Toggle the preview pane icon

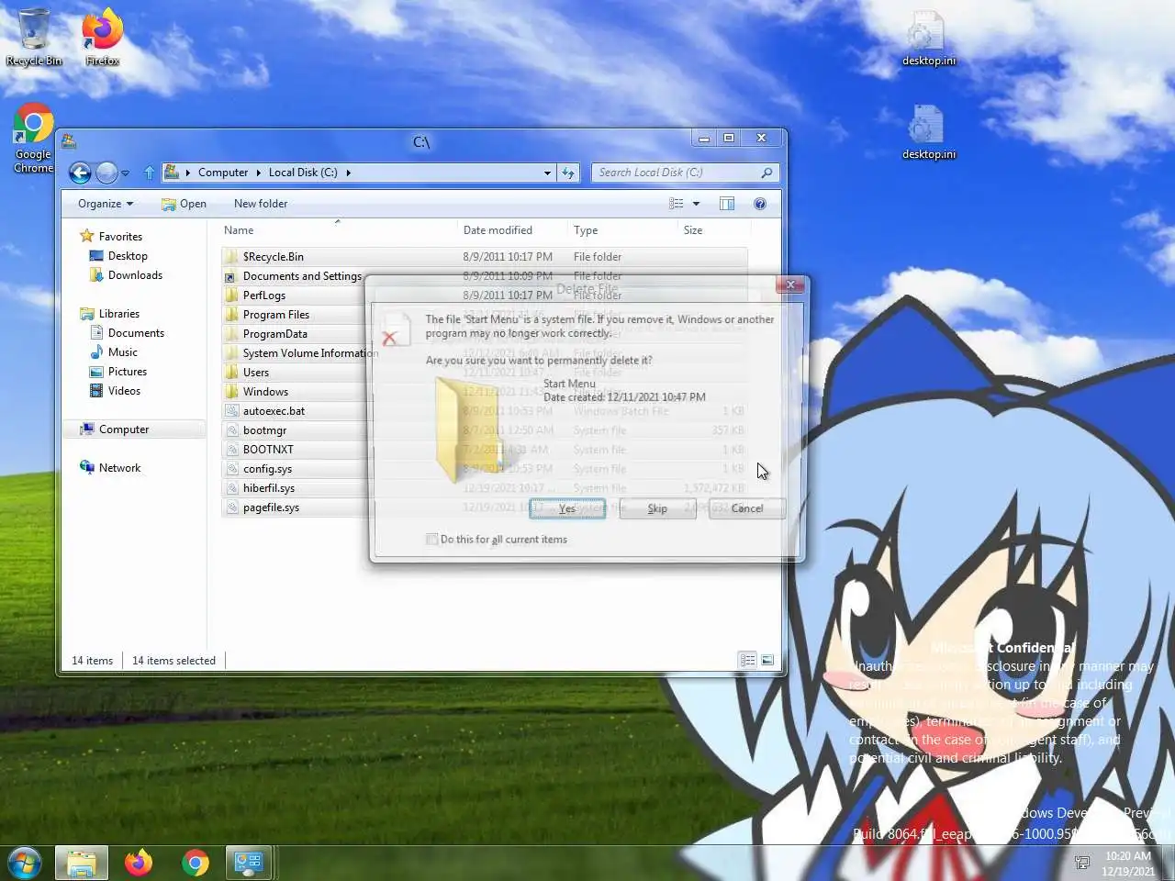tap(727, 204)
